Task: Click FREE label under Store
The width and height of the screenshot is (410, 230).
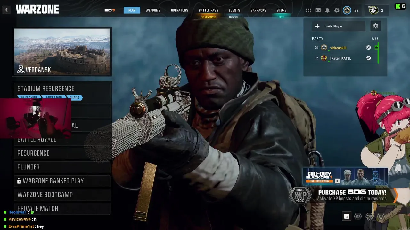Action: tap(282, 17)
